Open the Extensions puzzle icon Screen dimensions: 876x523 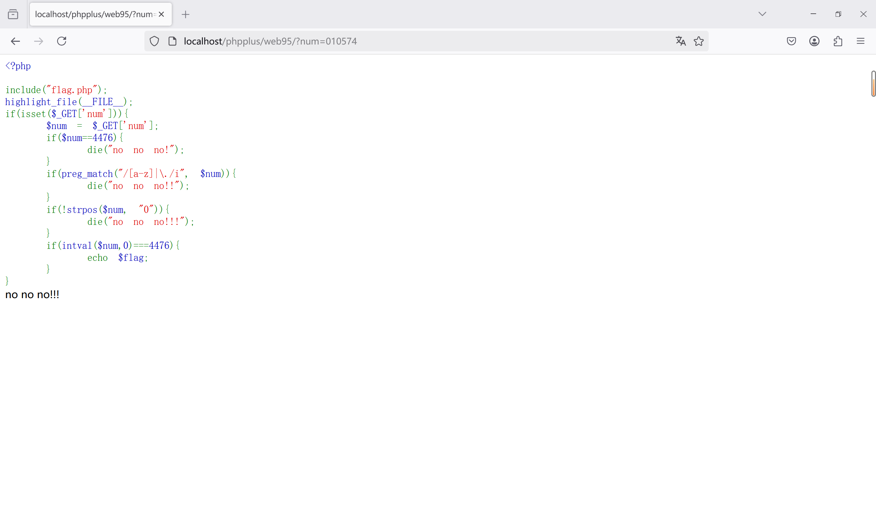pyautogui.click(x=838, y=41)
